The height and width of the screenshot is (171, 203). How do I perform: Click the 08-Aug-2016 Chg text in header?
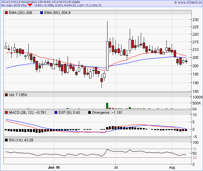pos(14,5)
